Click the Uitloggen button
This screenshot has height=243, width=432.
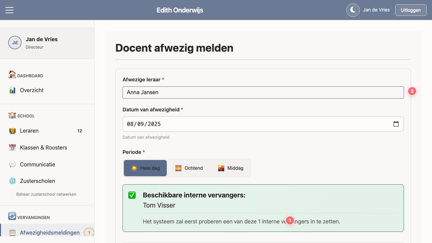[x=411, y=10]
